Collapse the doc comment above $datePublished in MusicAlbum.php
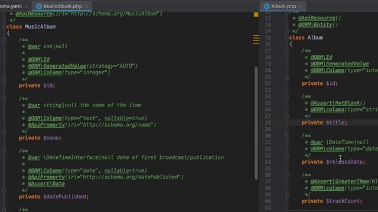Viewport: 378px width, 212px height. coord(4,151)
